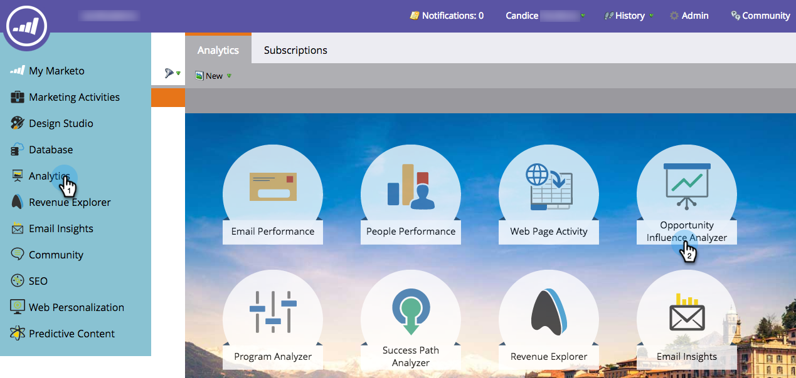Click the Design Studio palette icon
This screenshot has width=796, height=378.
(18, 123)
